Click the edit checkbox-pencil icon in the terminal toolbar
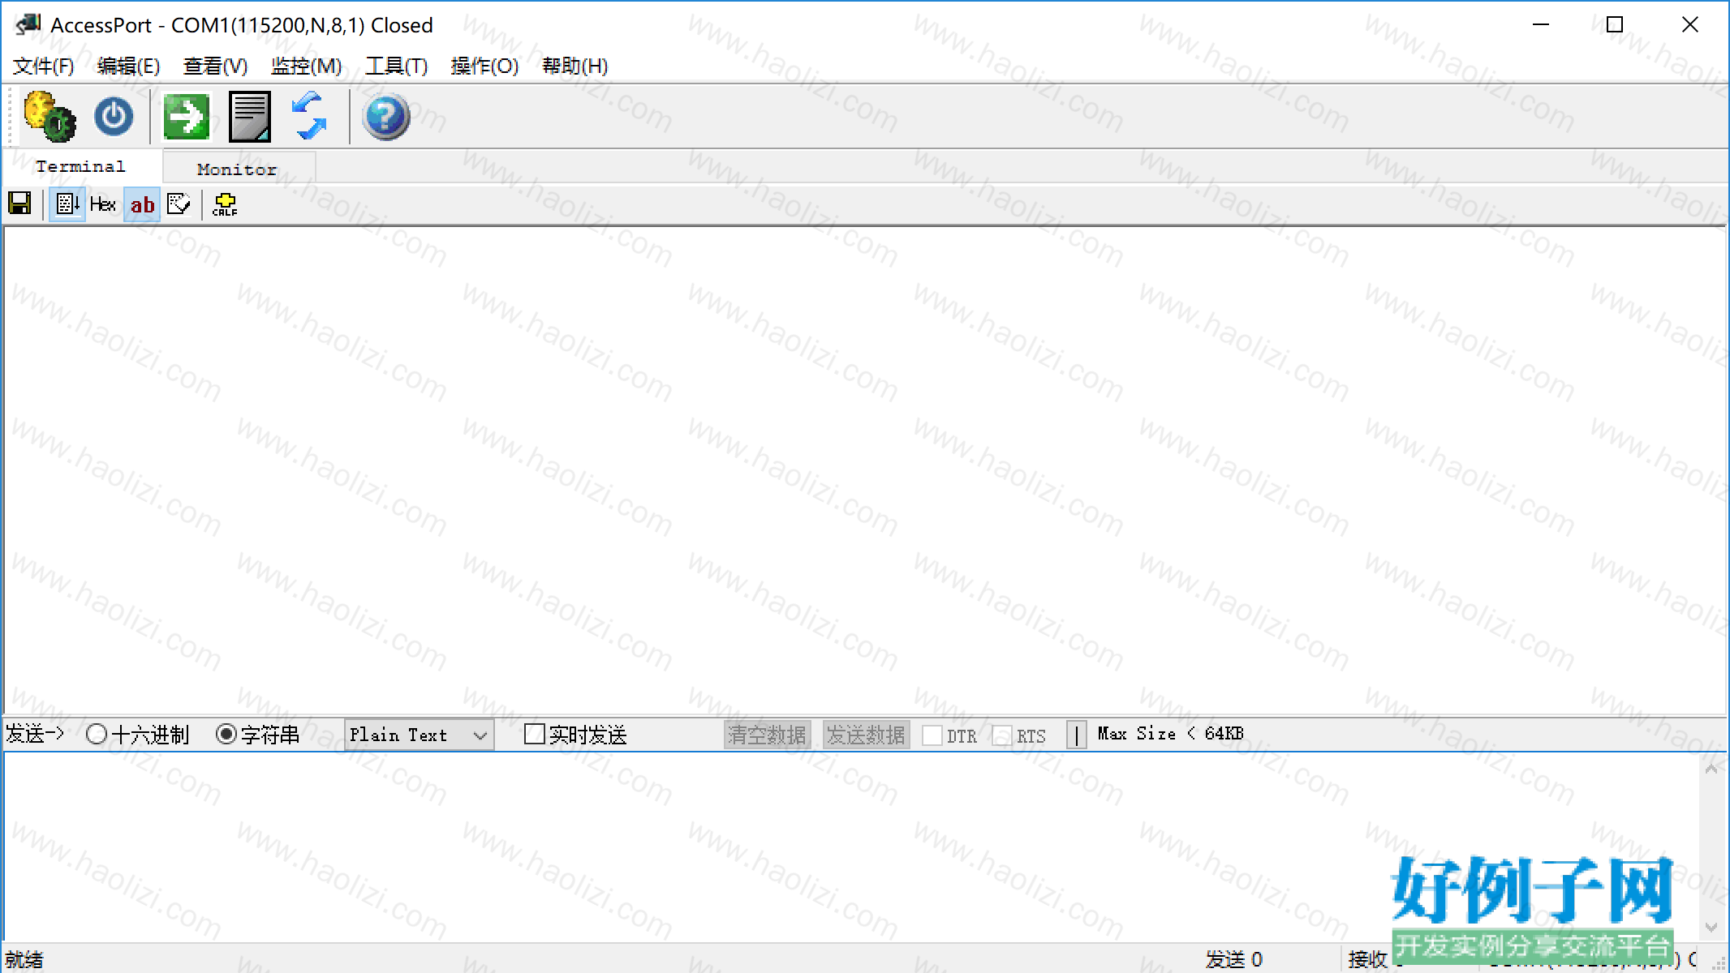The image size is (1730, 973). [179, 204]
